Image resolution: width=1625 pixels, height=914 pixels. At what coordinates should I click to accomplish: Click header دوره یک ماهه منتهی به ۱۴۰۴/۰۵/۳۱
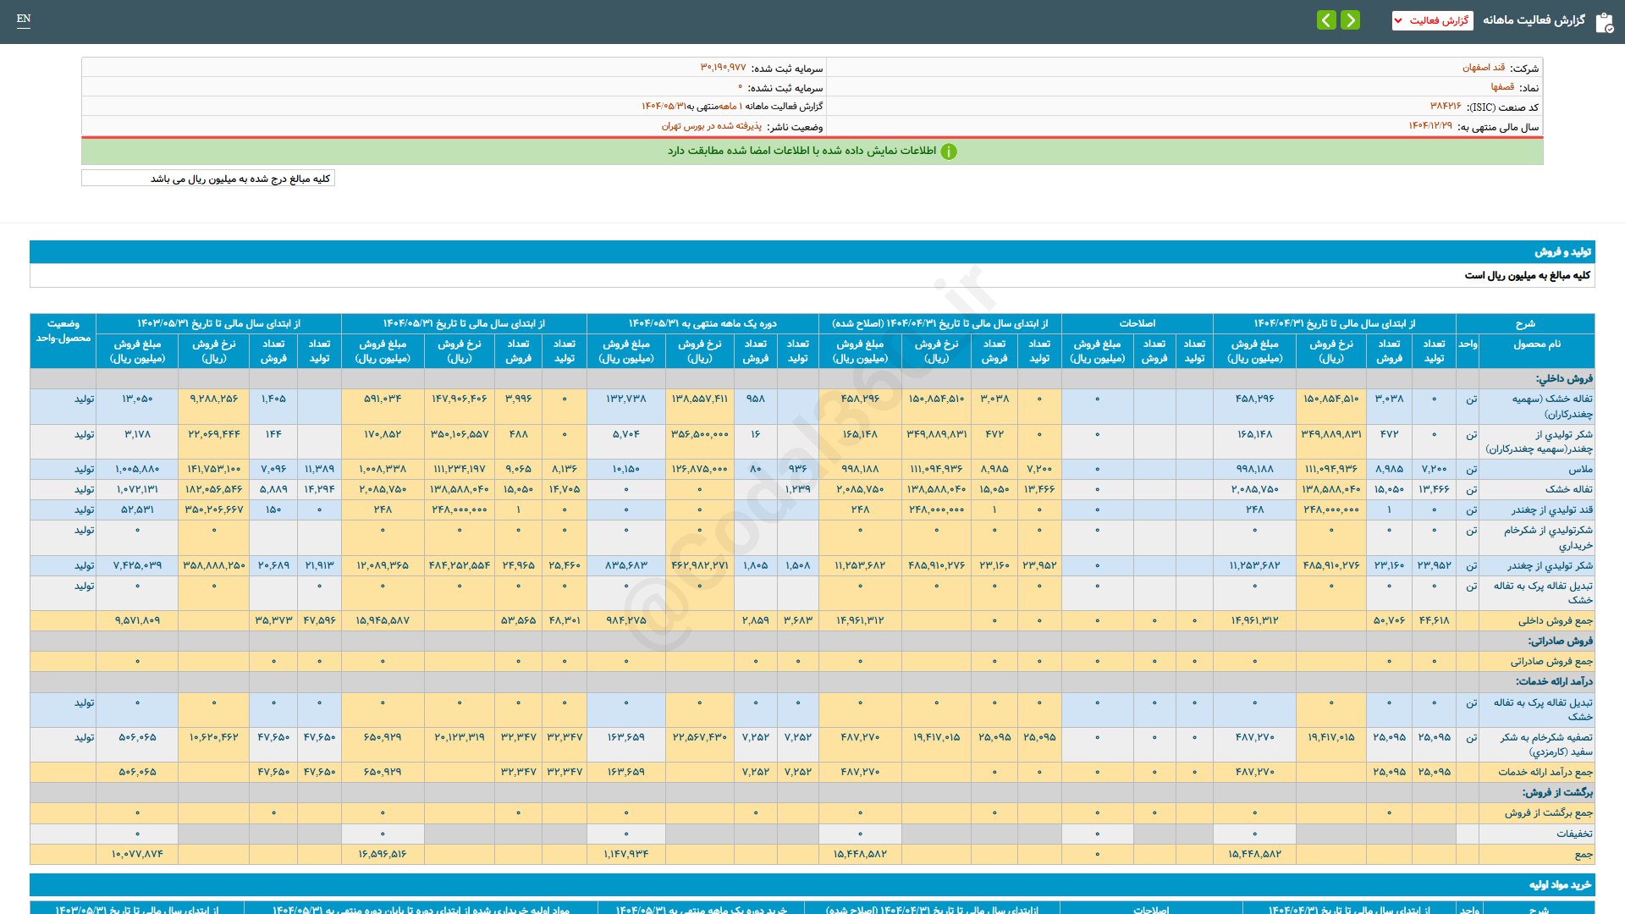pos(702,324)
